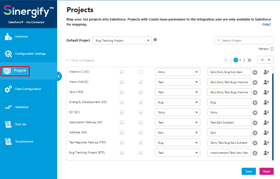Save the project mappings
280x179 pixels.
click(248, 171)
